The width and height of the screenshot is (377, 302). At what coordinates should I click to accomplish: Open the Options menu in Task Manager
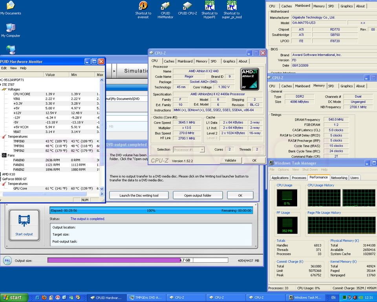(283, 169)
